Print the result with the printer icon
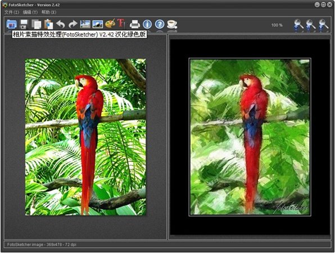Viewport: 335px width, 253px height. pyautogui.click(x=135, y=24)
